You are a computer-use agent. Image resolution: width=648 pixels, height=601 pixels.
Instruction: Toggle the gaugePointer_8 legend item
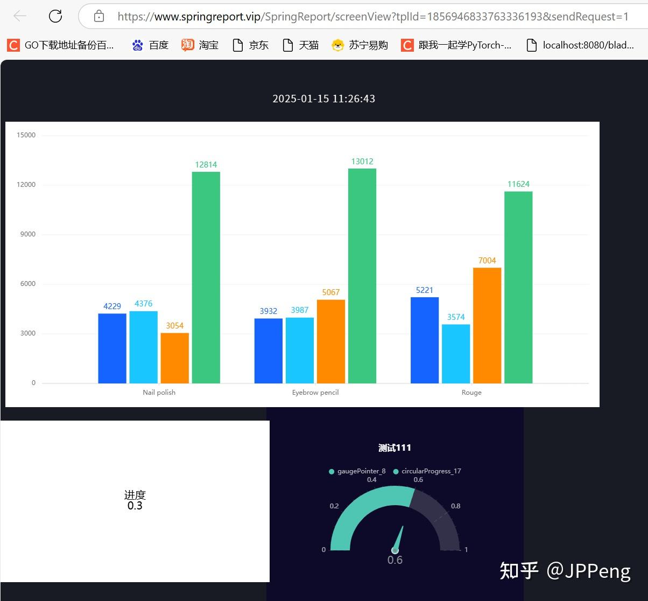click(356, 471)
